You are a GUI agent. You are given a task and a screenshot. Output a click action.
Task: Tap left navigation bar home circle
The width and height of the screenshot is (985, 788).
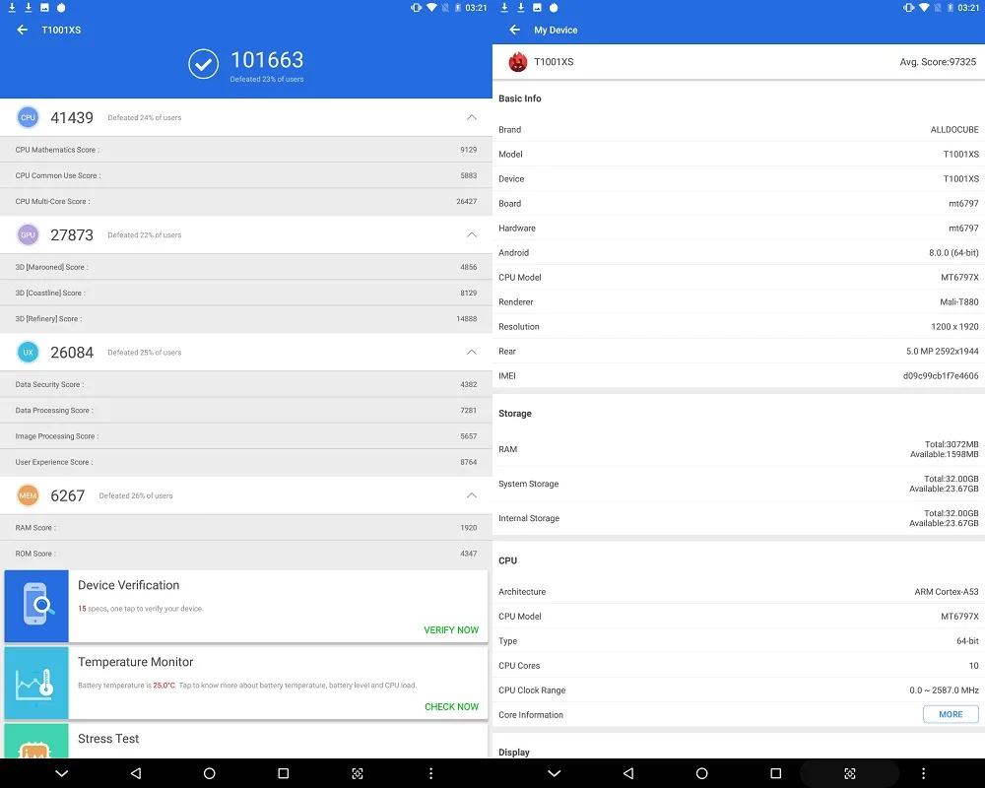(x=209, y=773)
